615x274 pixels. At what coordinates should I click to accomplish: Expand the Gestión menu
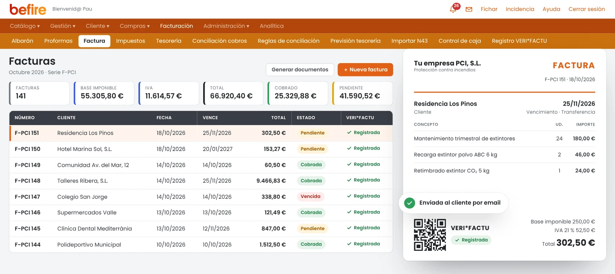pos(63,26)
